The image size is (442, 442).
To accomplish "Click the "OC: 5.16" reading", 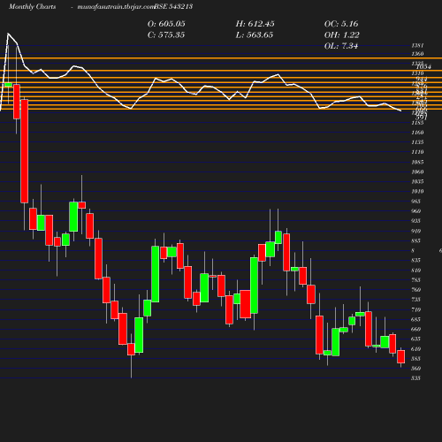I will tap(341, 24).
